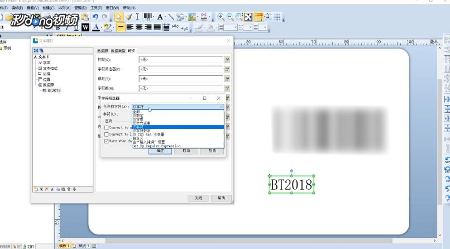The image size is (450, 249).
Task: Click 帮助 in the text properties dialog
Action: 221,198
